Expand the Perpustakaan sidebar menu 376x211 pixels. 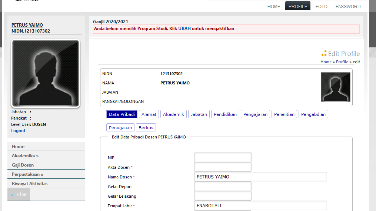[27, 174]
